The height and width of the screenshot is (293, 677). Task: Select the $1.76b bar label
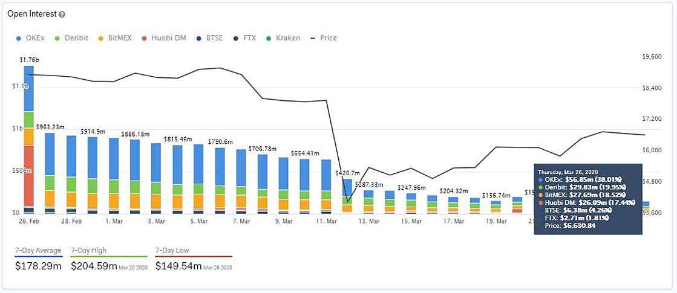(x=29, y=60)
